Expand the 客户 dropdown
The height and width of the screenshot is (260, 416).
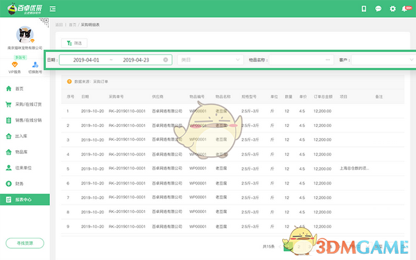(x=383, y=60)
